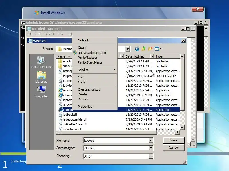Open Recent Places in the sidebar

[x=41, y=62]
